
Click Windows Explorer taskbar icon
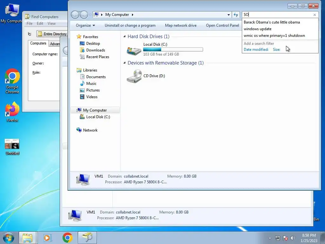28,238
